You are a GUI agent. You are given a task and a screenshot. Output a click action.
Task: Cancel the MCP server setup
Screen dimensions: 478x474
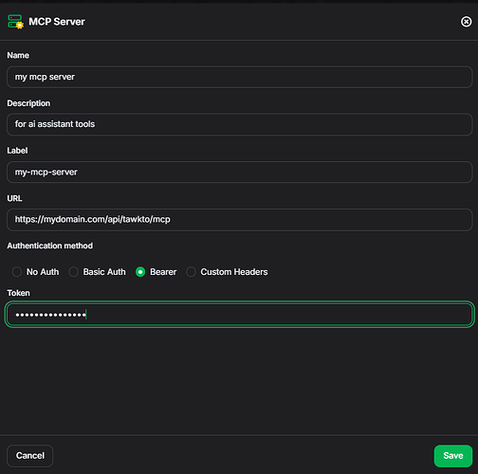(30, 456)
